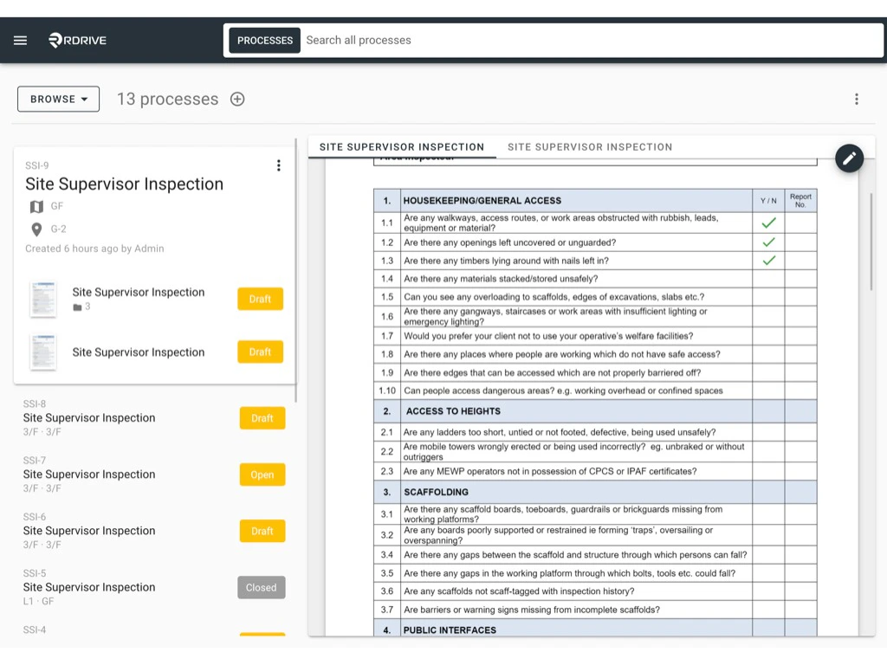Viewport: 887px width, 665px height.
Task: Click the location pin icon next to G-2
Action: pos(36,229)
